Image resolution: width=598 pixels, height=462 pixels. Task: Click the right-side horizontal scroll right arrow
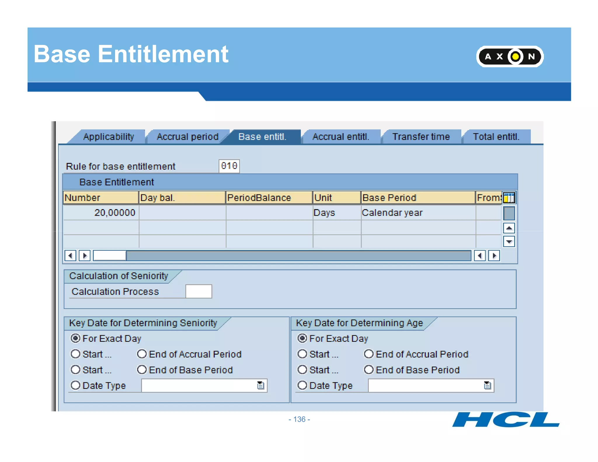coord(494,256)
